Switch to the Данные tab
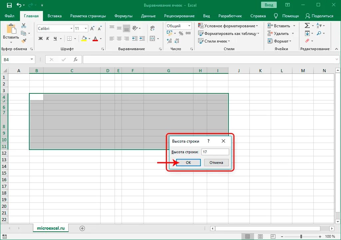341x240 pixels. point(148,16)
